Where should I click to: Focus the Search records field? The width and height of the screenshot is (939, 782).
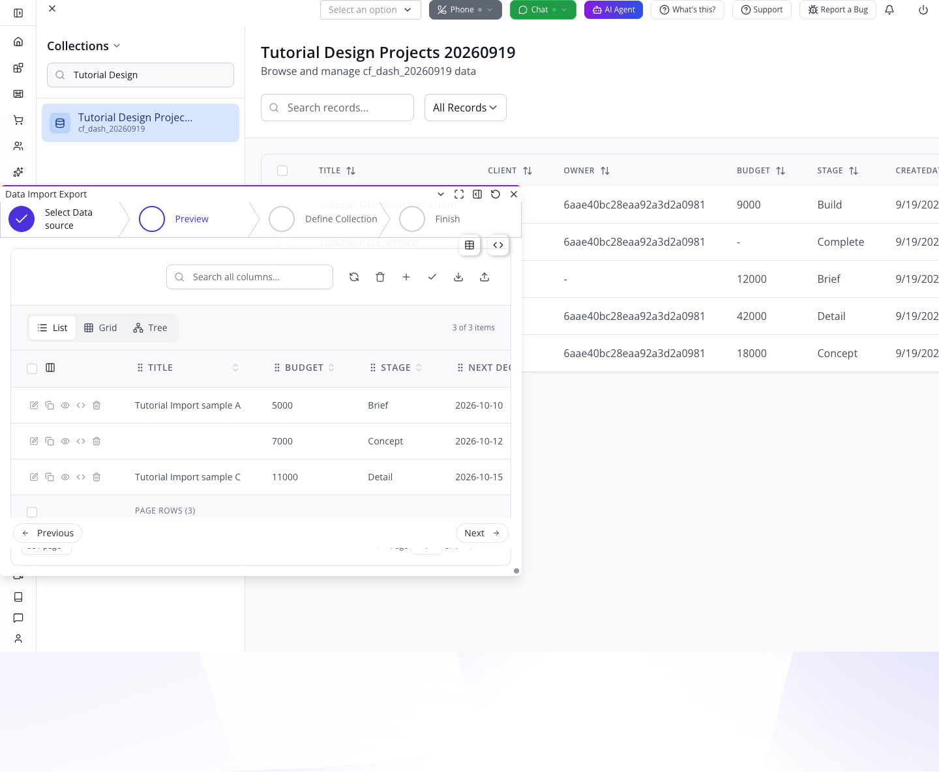click(x=337, y=108)
